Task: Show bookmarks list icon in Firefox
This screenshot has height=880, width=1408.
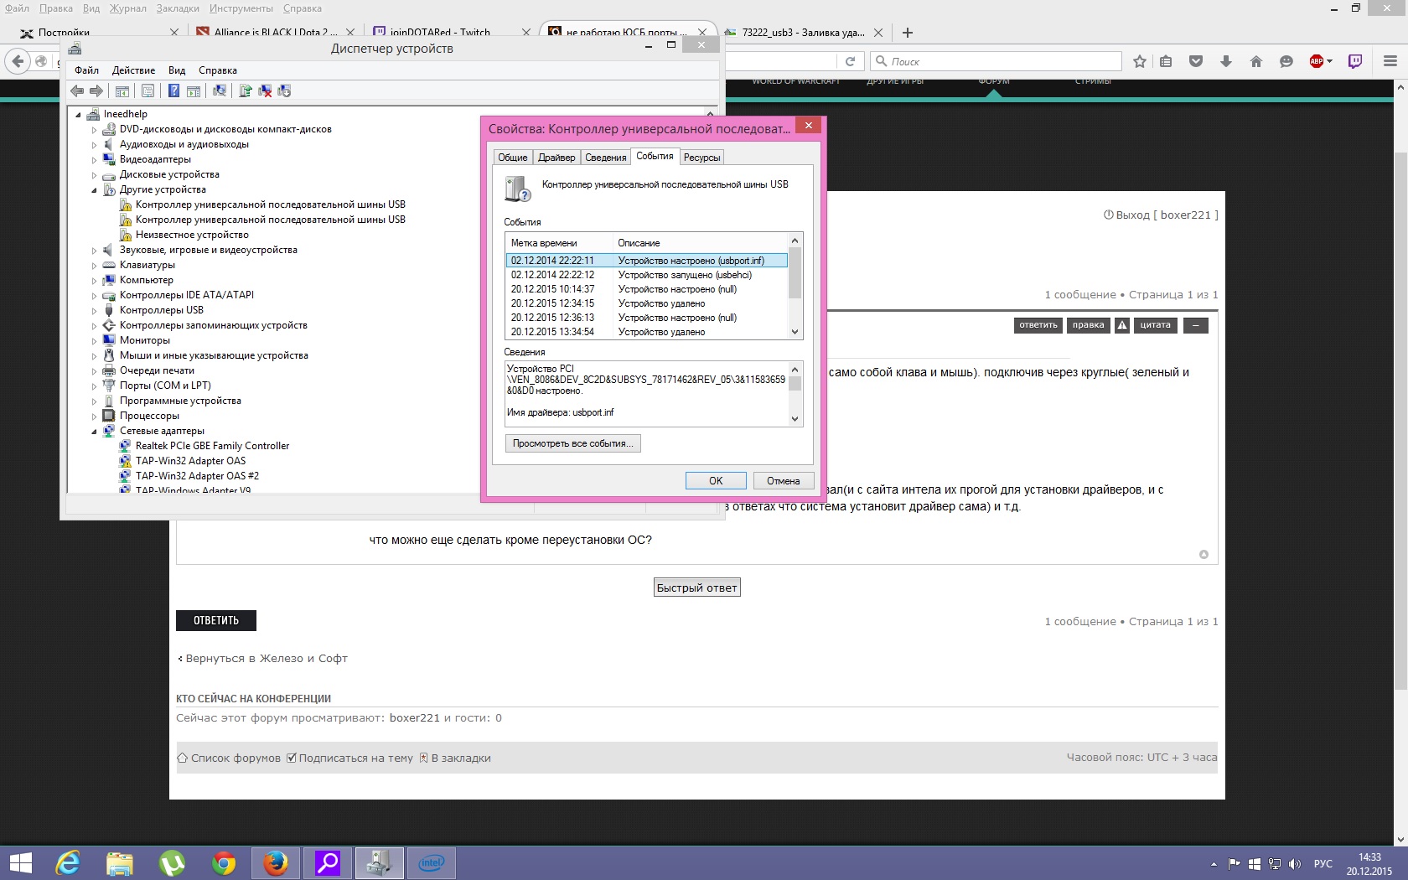Action: pos(1166,61)
